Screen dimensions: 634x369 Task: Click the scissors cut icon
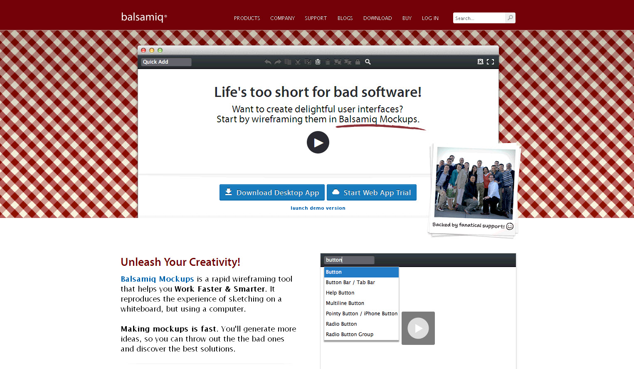click(x=298, y=62)
